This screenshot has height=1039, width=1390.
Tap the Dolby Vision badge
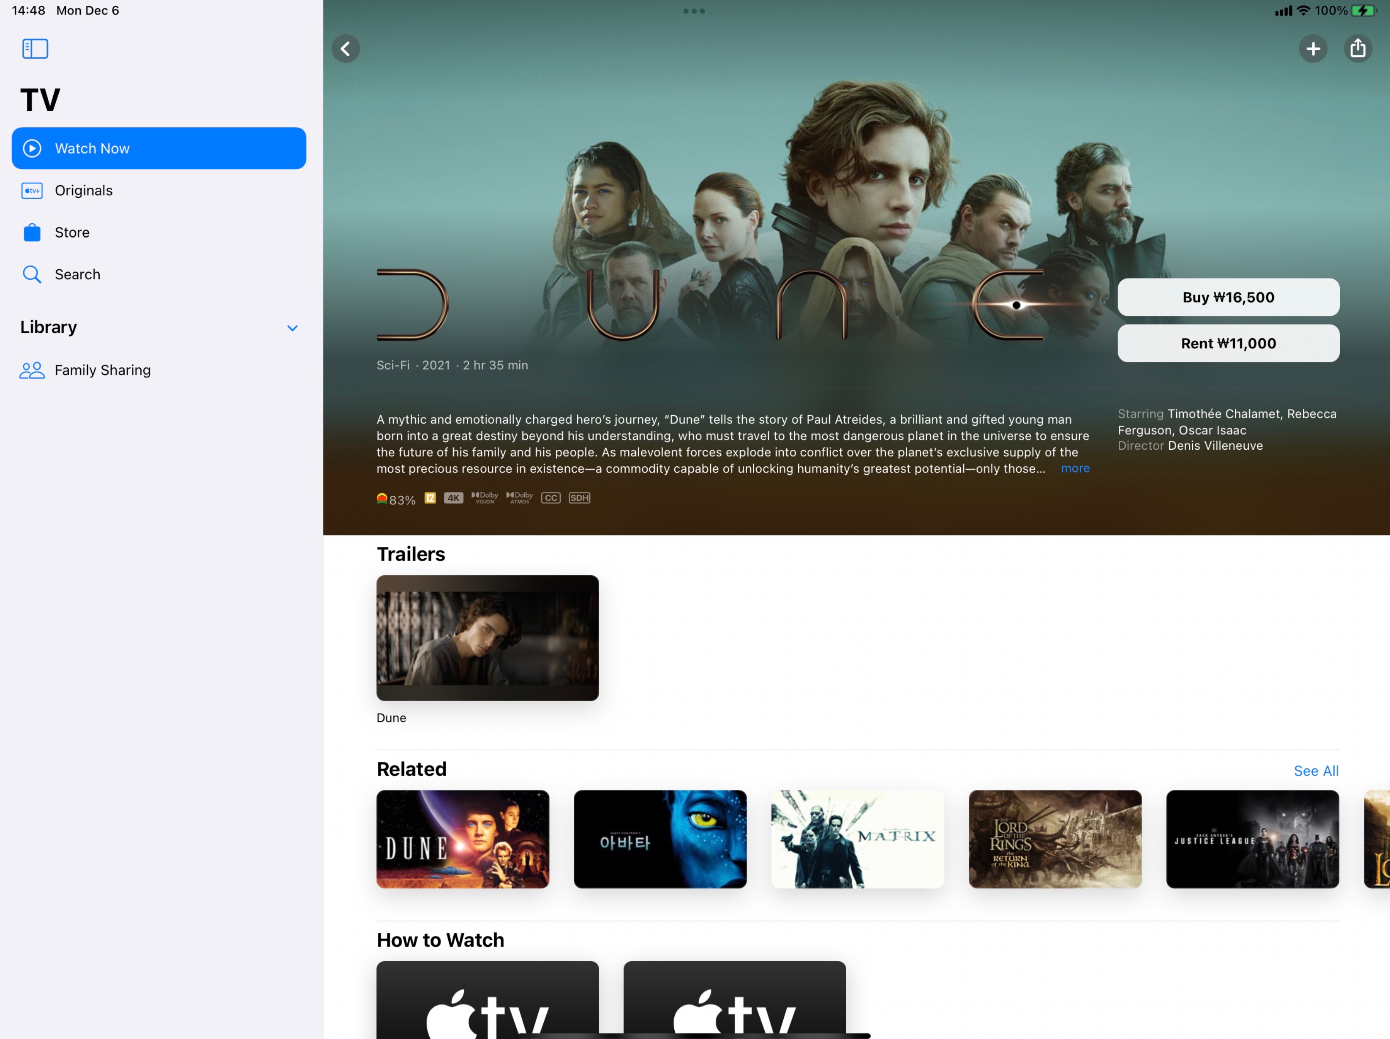(485, 498)
